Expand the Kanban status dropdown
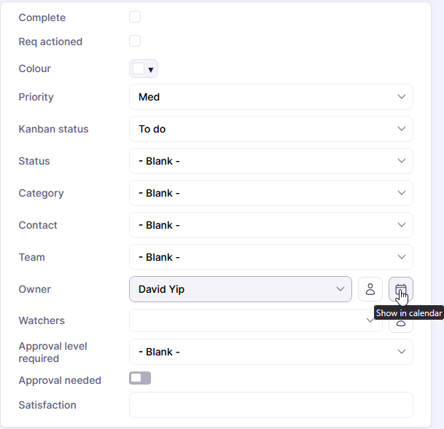Viewport: 444px width, 429px height. [270, 129]
